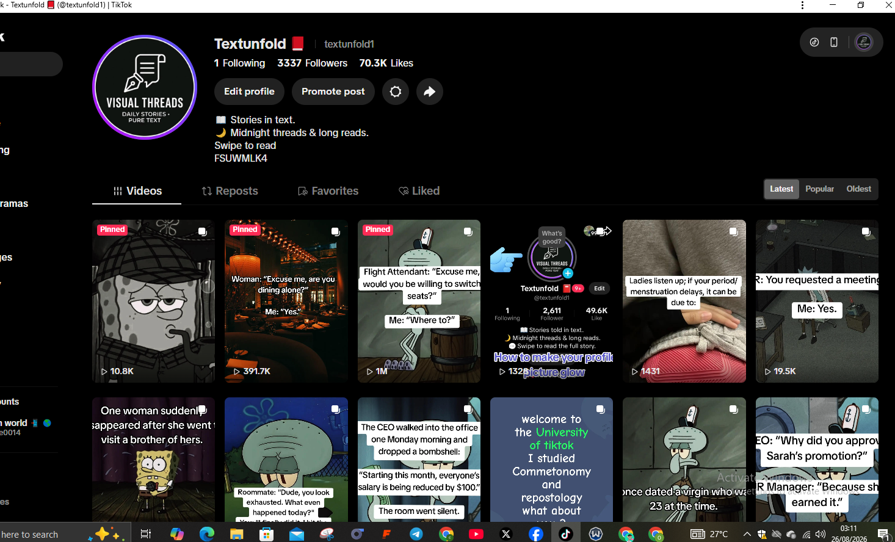
Task: Click the weather widget showing 27°C
Action: (709, 534)
